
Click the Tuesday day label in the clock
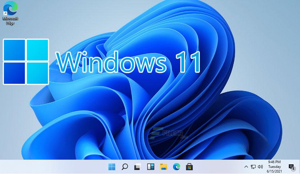274,167
